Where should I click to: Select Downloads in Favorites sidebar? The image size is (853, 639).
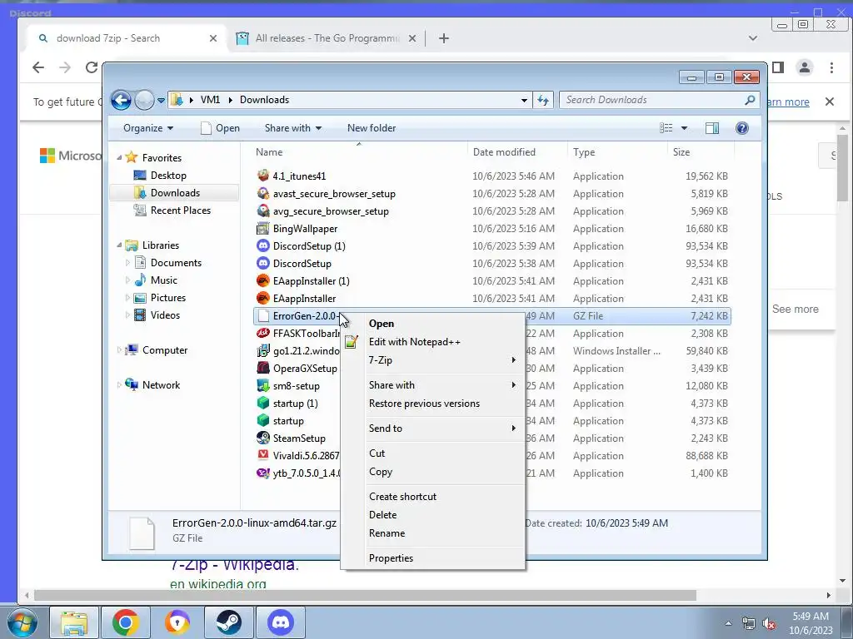coord(174,193)
